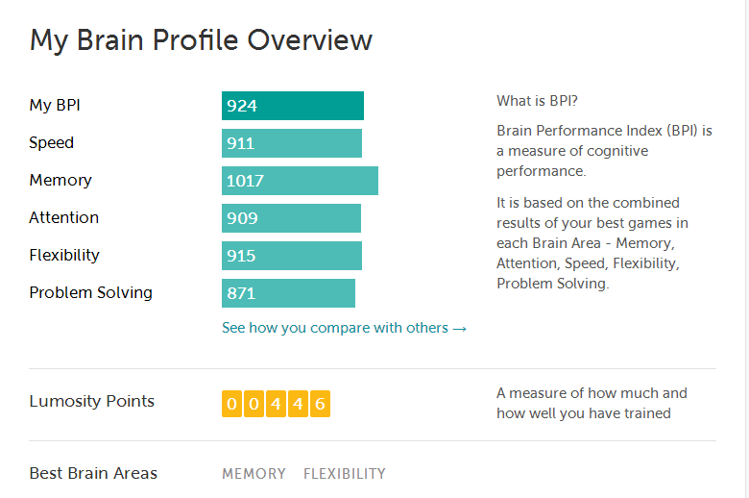Click the 'What is BPI?' heading
Image resolution: width=749 pixels, height=498 pixels.
coord(537,101)
